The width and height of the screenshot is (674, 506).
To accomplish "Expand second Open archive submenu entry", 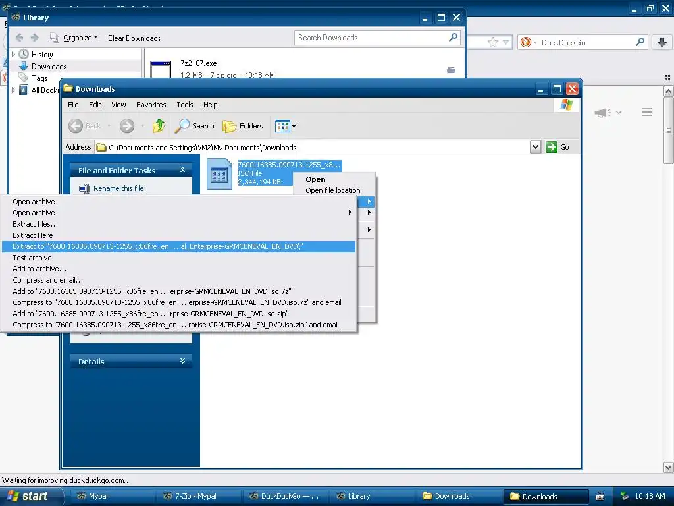I will click(179, 213).
